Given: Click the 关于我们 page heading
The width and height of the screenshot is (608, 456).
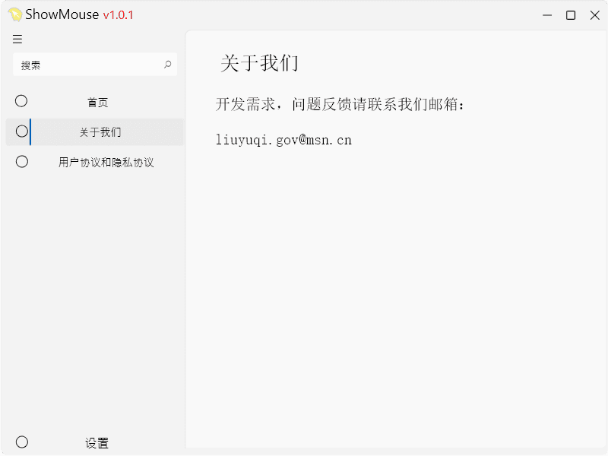Looking at the screenshot, I should [259, 63].
